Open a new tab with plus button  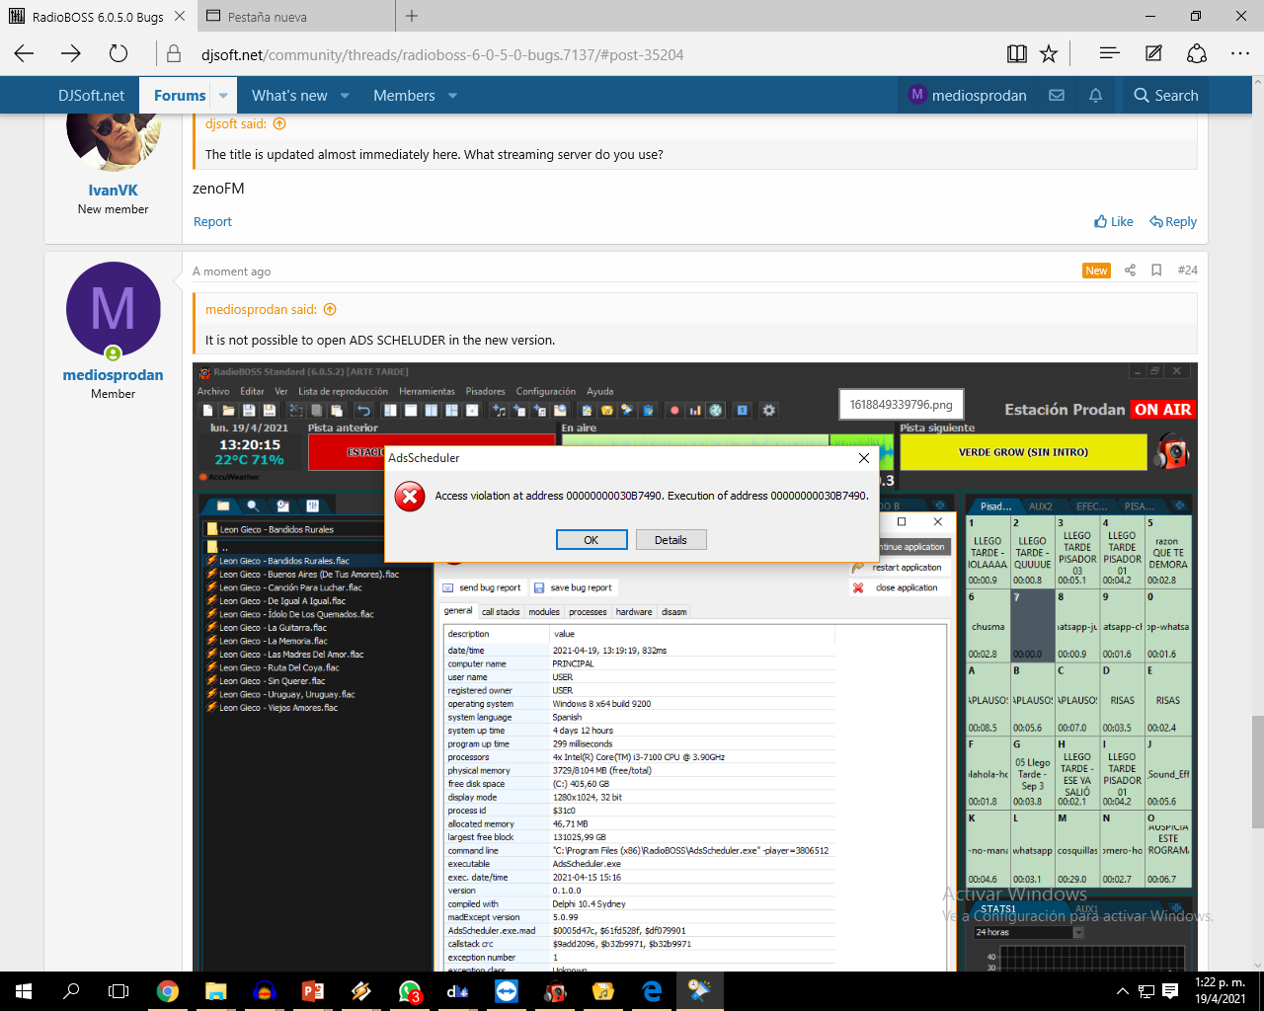pos(412,16)
